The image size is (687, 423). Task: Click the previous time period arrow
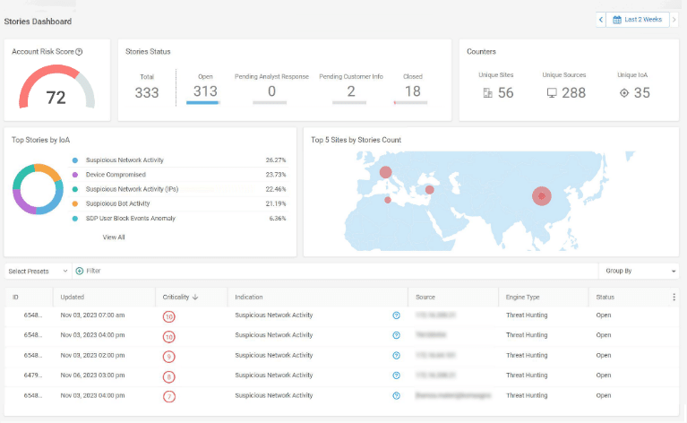point(601,20)
